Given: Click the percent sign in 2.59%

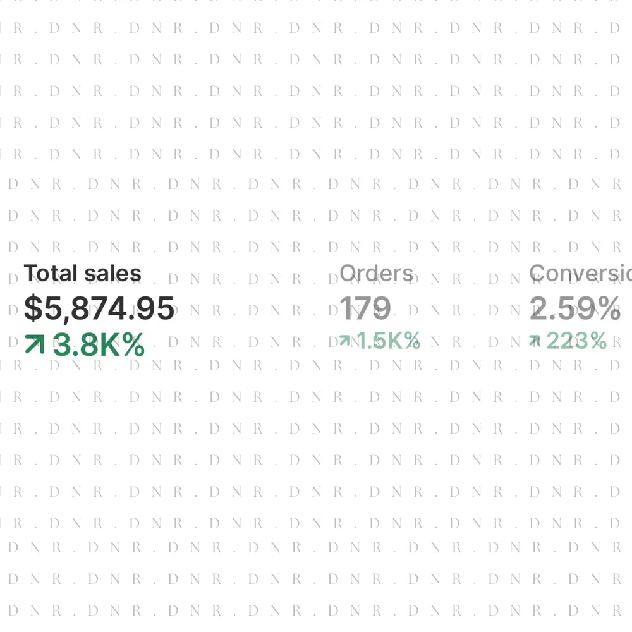Looking at the screenshot, I should coord(607,308).
